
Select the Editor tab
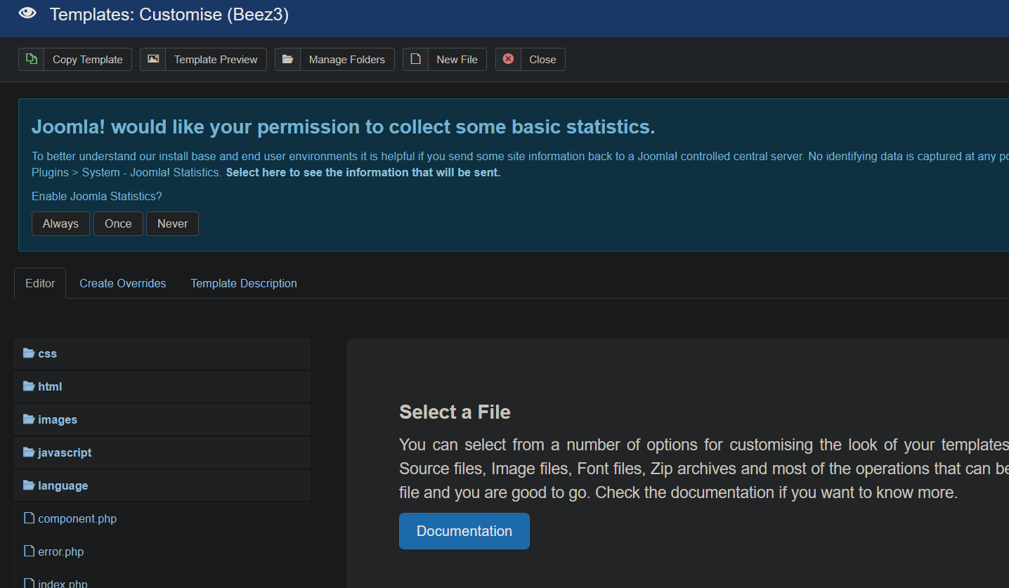tap(40, 283)
